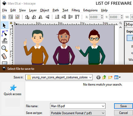Image resolution: width=133 pixels, height=116 pixels.
Task: Click Select All objects toolbar icon
Action: [x=4, y=17]
